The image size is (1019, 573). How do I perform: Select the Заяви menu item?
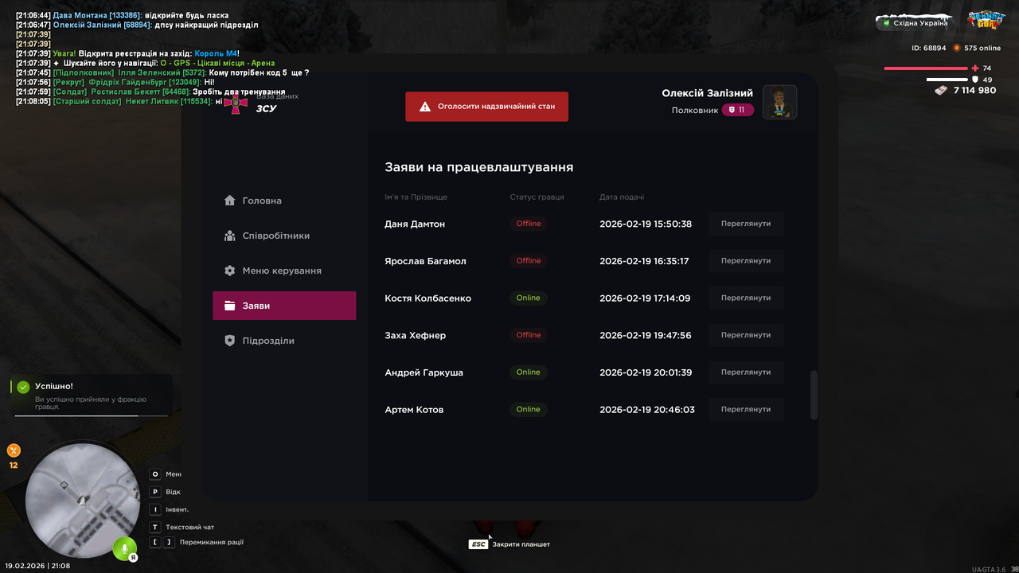[284, 306]
